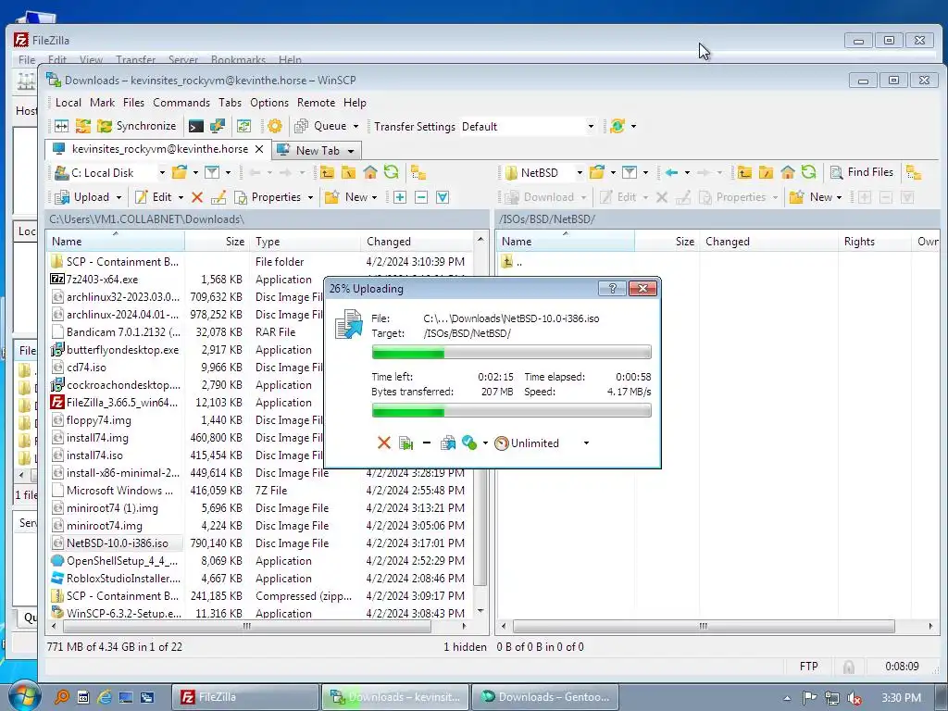Click the remote New folder button
Image resolution: width=948 pixels, height=711 pixels.
coord(811,197)
